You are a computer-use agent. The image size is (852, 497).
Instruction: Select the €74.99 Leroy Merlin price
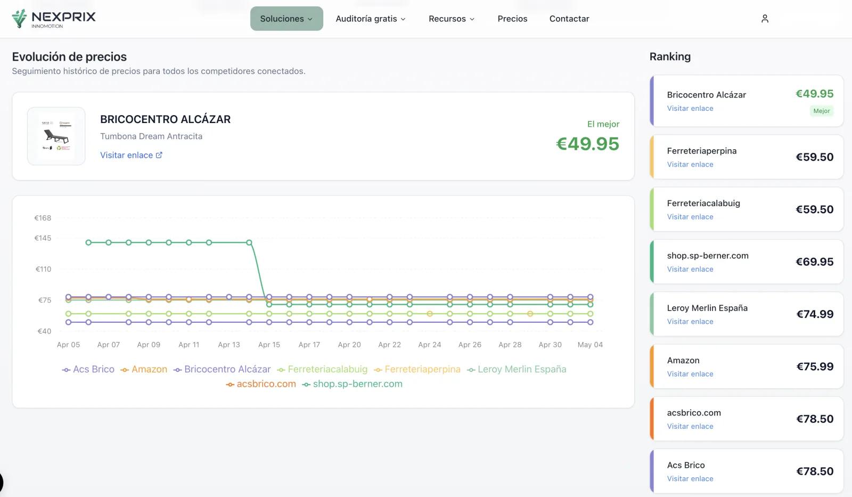[x=815, y=314]
